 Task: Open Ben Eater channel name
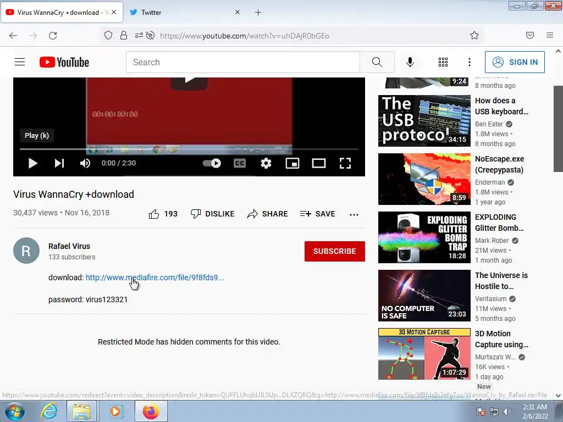point(489,124)
